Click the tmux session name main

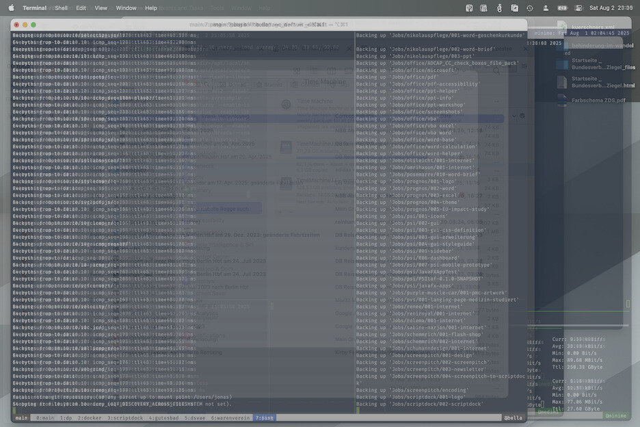21,417
